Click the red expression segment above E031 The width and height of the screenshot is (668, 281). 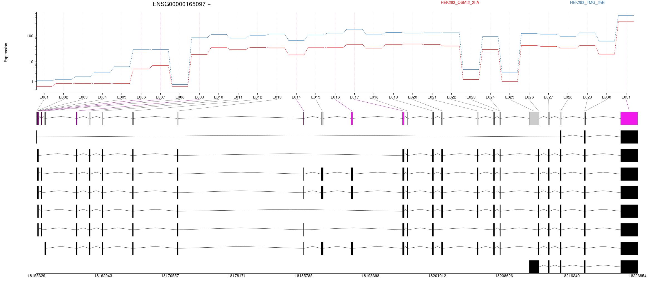626,22
